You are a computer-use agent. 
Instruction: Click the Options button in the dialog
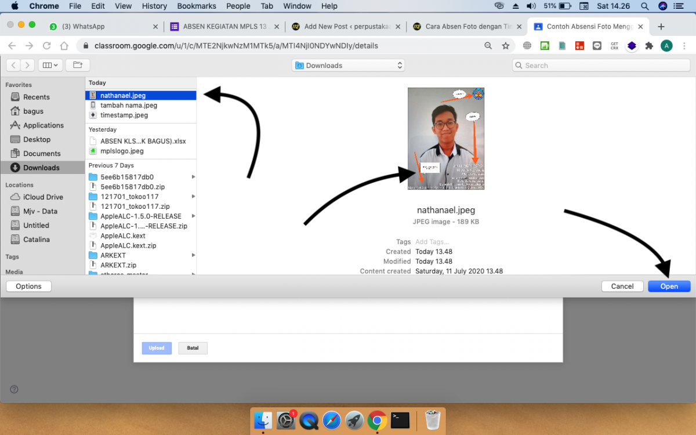(x=28, y=286)
